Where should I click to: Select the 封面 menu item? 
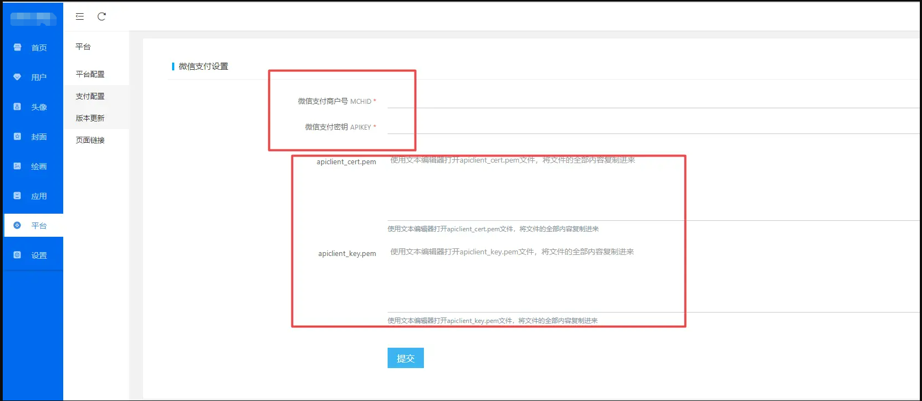pos(33,137)
